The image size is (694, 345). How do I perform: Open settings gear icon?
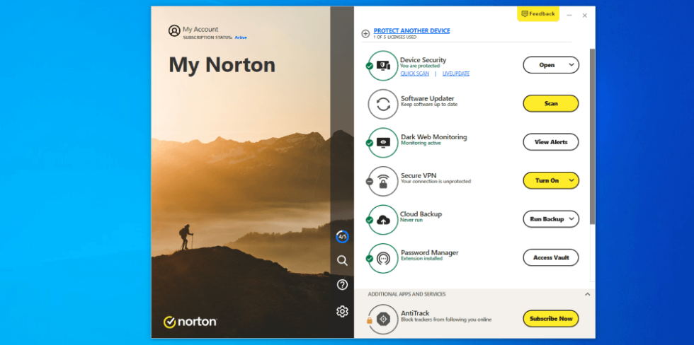click(x=342, y=312)
